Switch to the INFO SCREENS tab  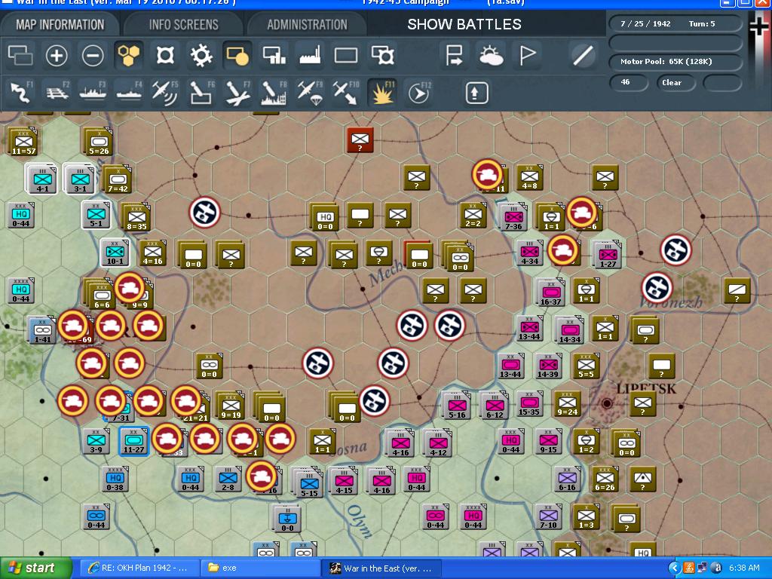(184, 24)
